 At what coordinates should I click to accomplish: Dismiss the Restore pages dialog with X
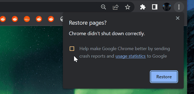(178, 18)
